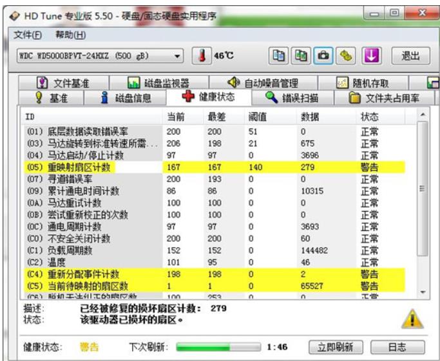Image resolution: width=440 pixels, height=361 pixels.
Task: Switch to 自动噪音管理 tab
Action: click(263, 82)
